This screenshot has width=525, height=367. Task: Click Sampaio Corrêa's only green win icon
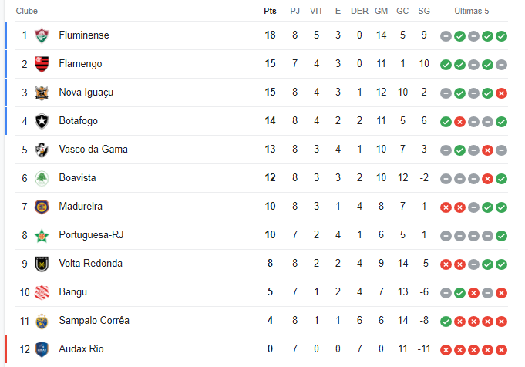[x=446, y=322]
